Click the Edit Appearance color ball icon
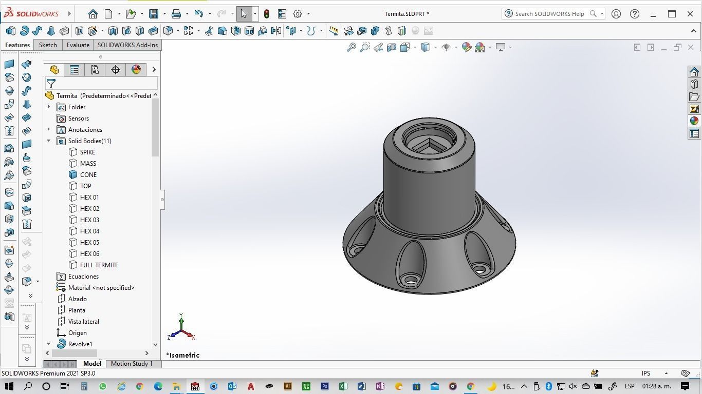702x394 pixels. [467, 47]
